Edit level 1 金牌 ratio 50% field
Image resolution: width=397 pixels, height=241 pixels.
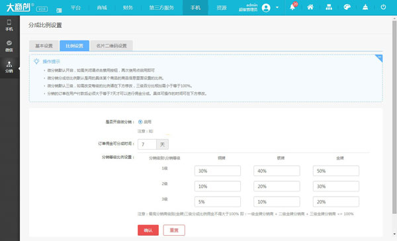tap(336, 171)
